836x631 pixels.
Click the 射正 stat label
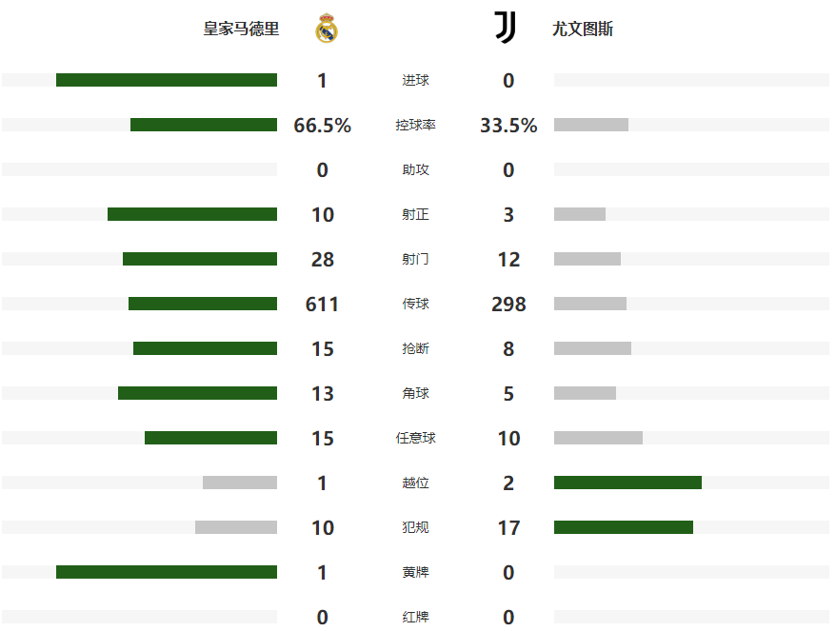pos(415,215)
